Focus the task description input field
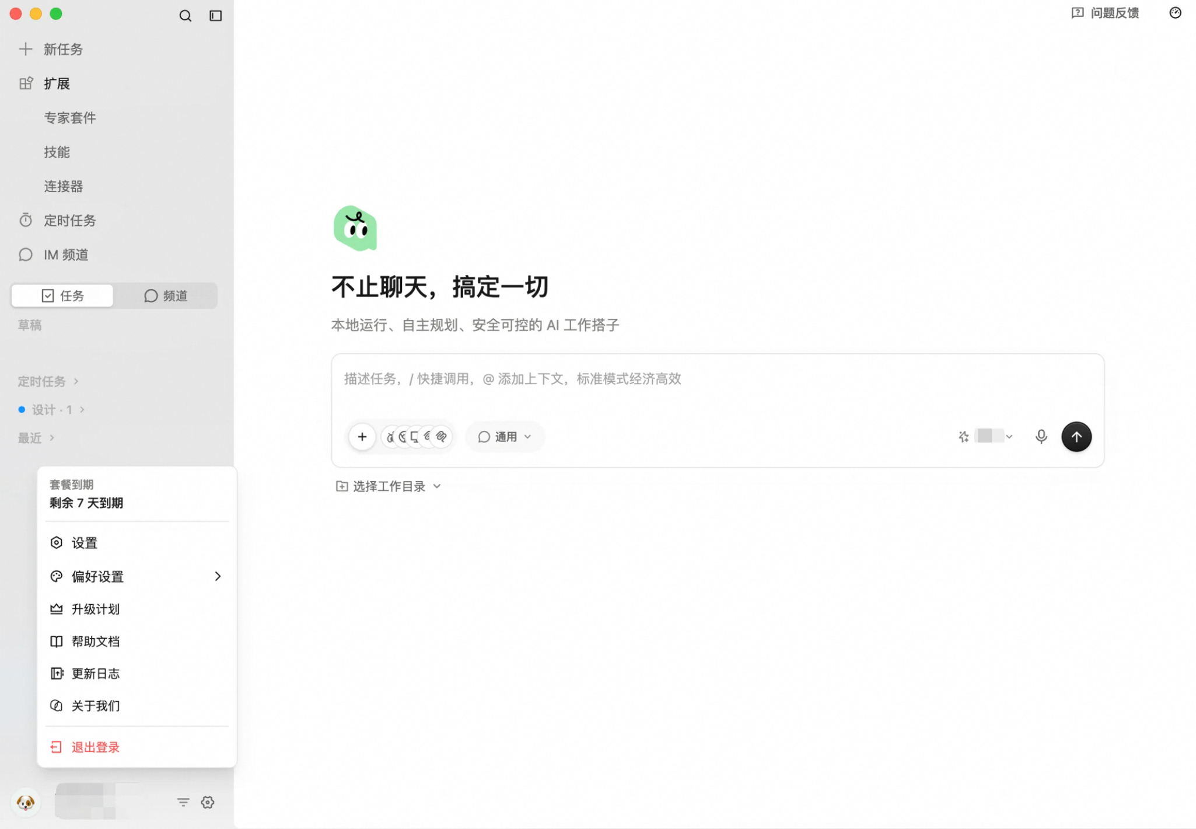Image resolution: width=1196 pixels, height=829 pixels. (717, 379)
